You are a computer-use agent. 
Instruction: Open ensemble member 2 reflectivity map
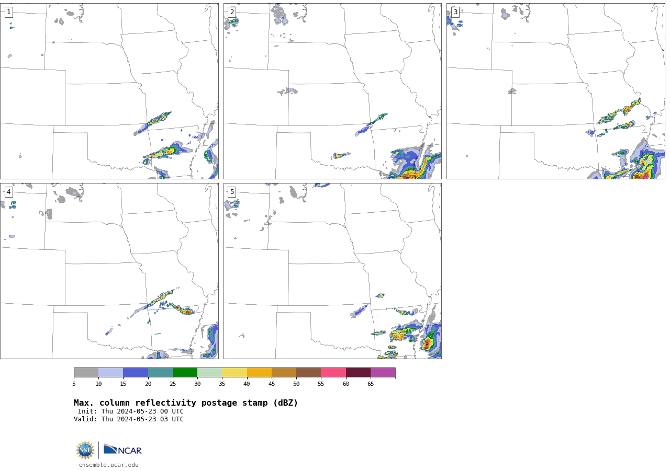pyautogui.click(x=332, y=91)
